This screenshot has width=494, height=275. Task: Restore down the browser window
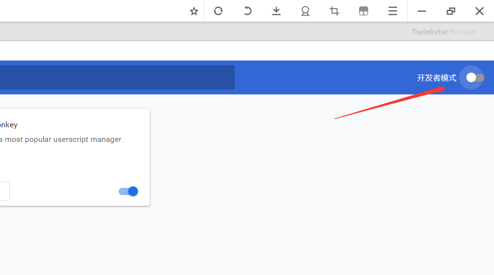click(x=451, y=11)
